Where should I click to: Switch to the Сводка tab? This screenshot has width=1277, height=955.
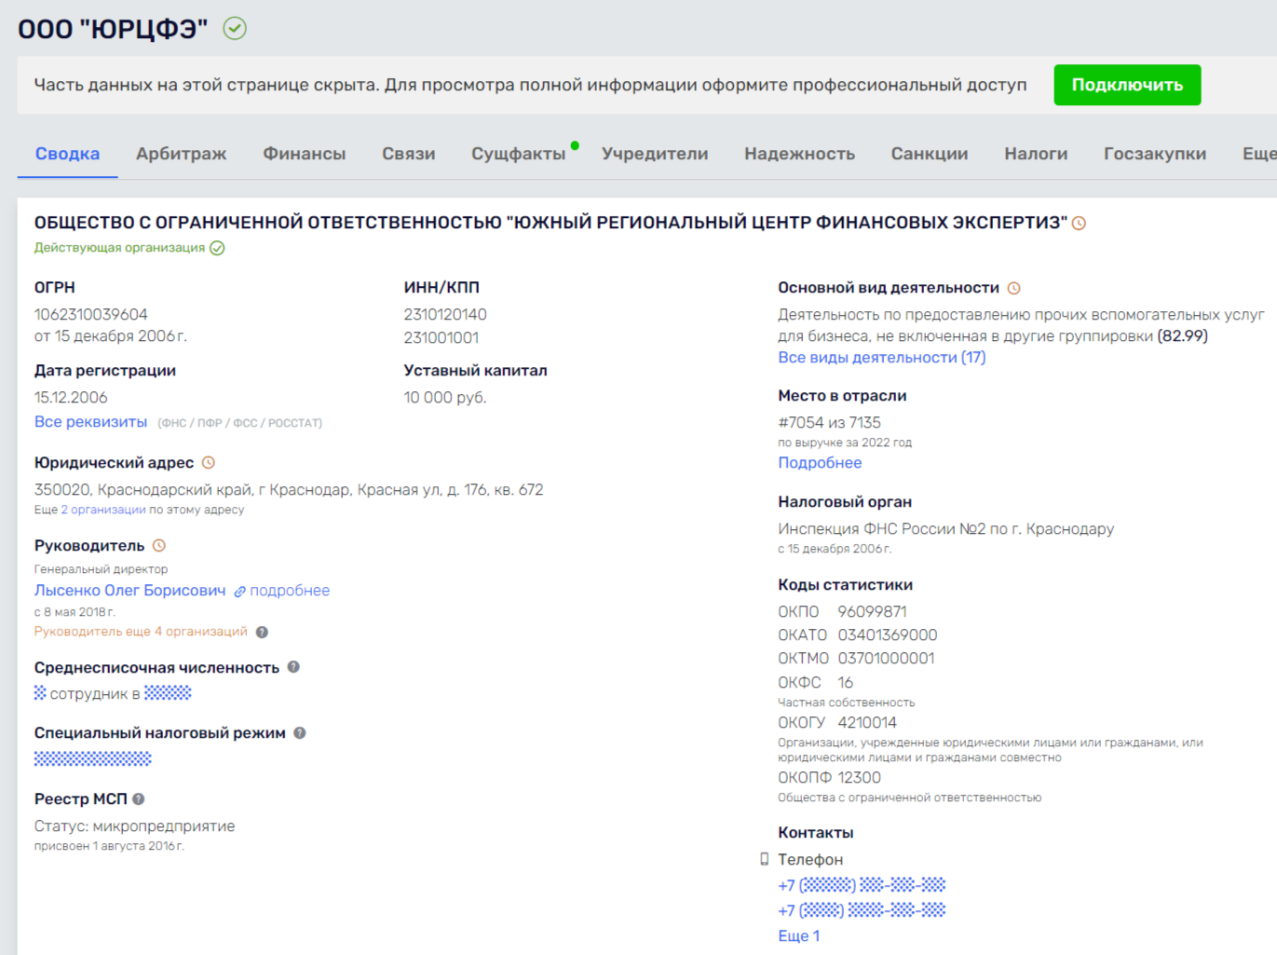point(67,154)
